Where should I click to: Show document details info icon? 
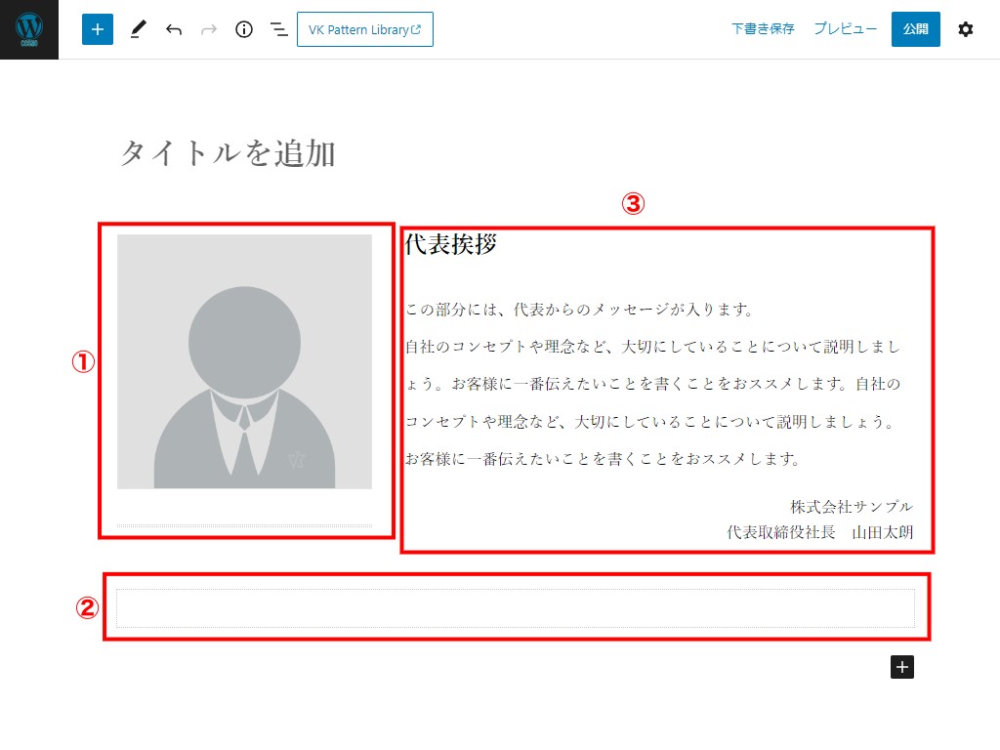[x=244, y=29]
